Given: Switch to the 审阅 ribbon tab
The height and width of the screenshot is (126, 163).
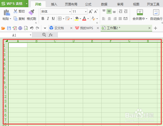Looking at the screenshot, I should [x=120, y=4].
